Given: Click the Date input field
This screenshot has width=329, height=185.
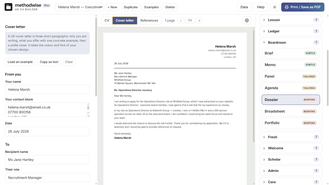Looking at the screenshot, I should [x=47, y=132].
